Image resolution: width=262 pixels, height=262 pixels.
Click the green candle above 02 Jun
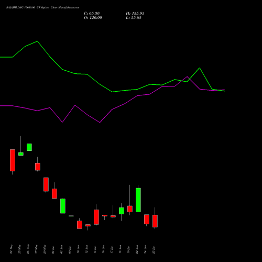click(63, 206)
